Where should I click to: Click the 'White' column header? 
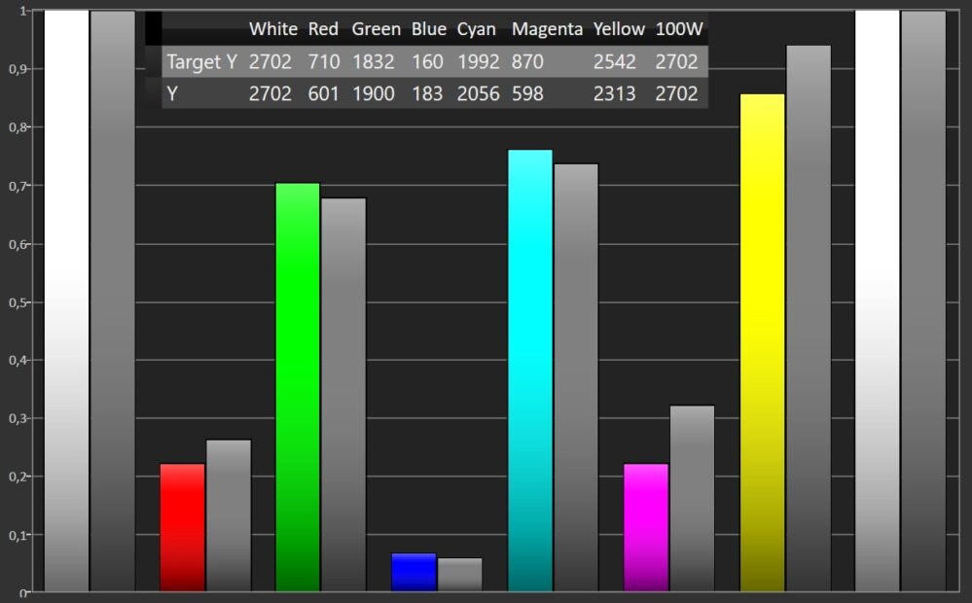coord(272,29)
